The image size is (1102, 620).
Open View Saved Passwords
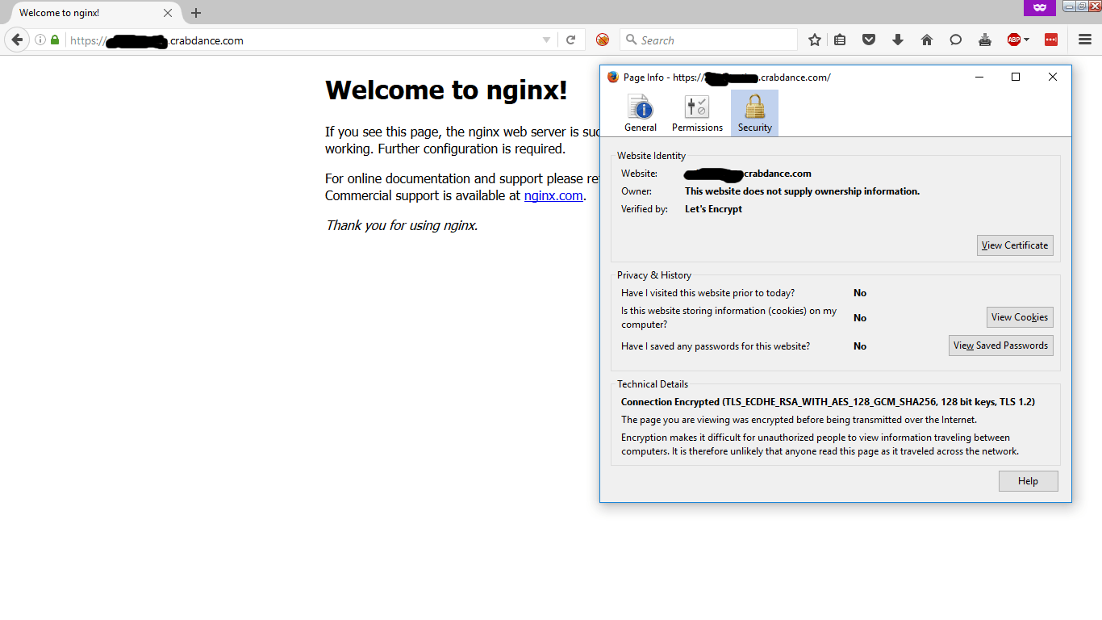point(1000,346)
